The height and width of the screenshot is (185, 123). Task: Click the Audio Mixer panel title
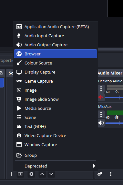(110, 73)
